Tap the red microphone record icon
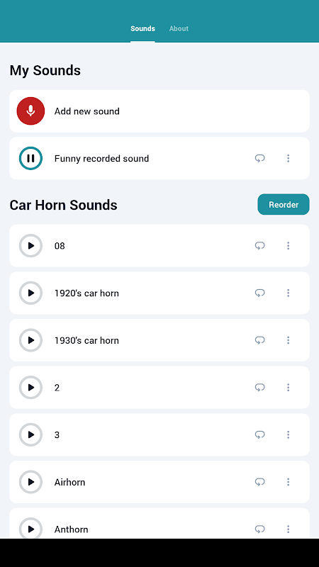Image resolution: width=319 pixels, height=567 pixels. (x=30, y=111)
